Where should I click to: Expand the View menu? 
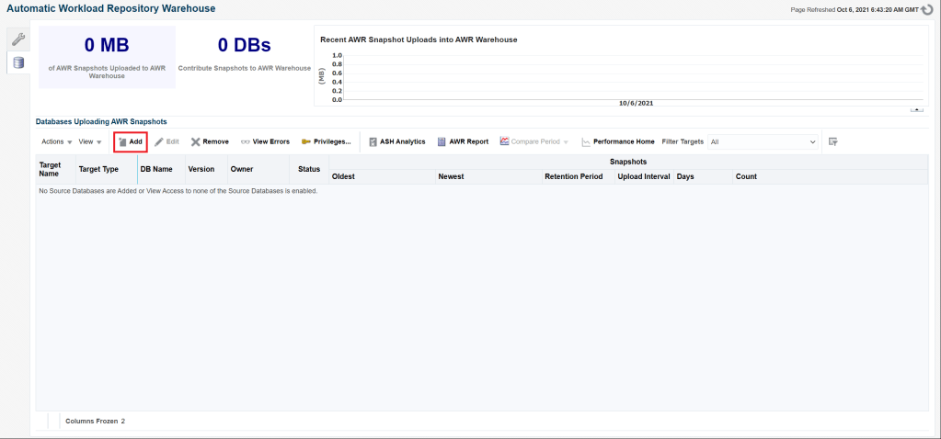[x=90, y=142]
